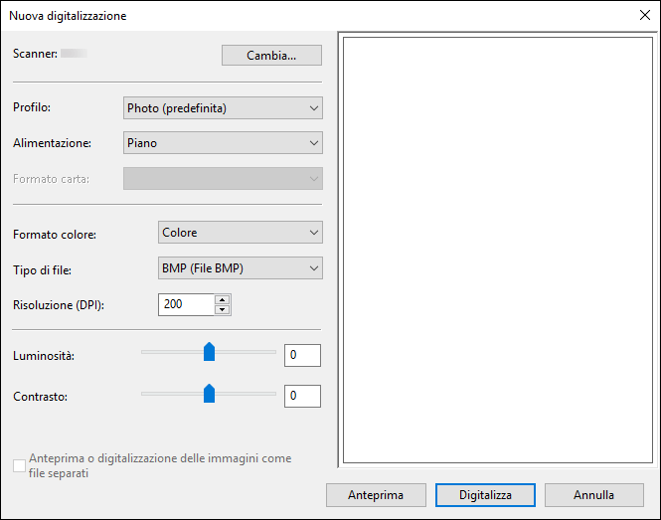Viewport: 661px width, 520px height.
Task: Click the Cambia... scanner button
Action: point(271,56)
